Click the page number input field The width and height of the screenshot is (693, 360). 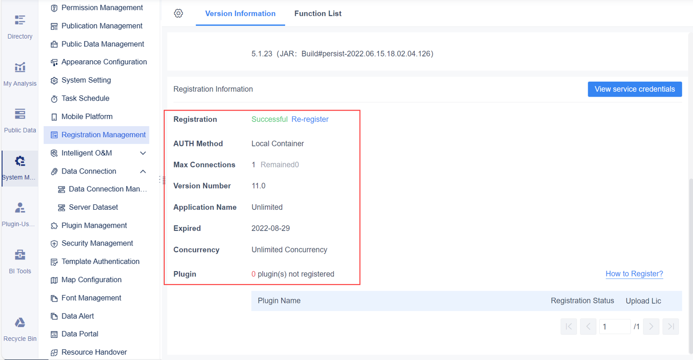(615, 326)
